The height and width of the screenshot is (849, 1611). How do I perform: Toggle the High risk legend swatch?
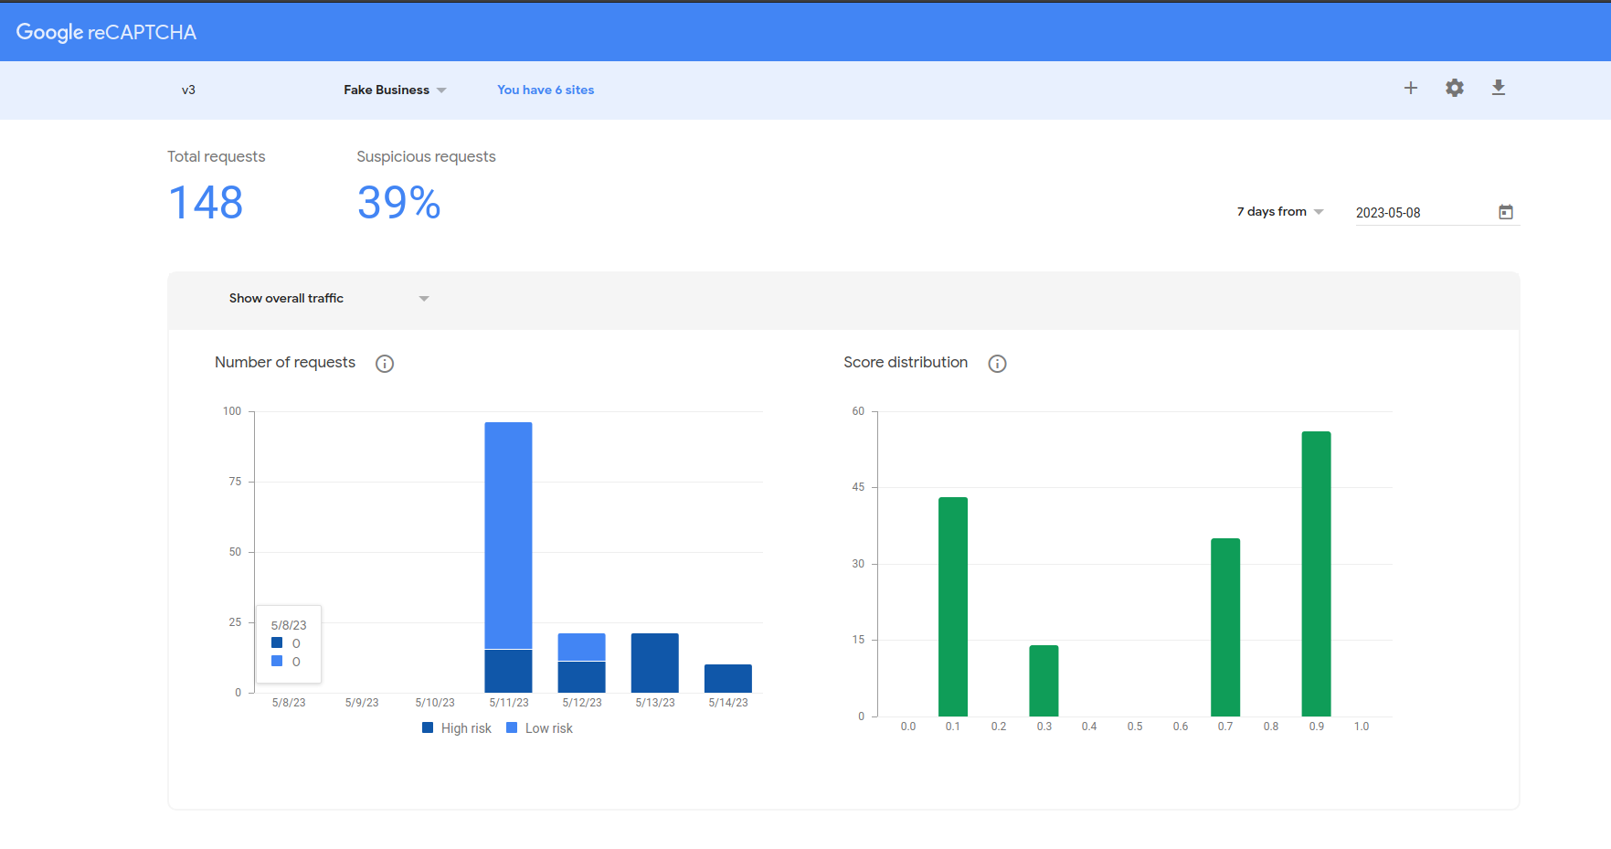coord(428,728)
